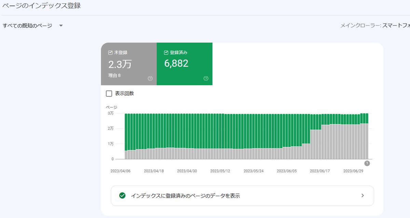
Task: Click the '理由 8' text
Action: point(114,76)
